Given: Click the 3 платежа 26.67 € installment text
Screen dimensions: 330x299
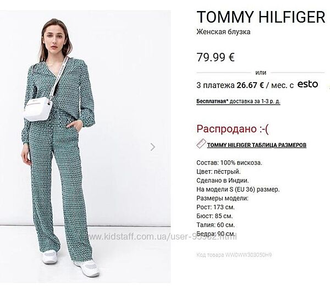Looking at the screenshot, I should click(x=230, y=85).
